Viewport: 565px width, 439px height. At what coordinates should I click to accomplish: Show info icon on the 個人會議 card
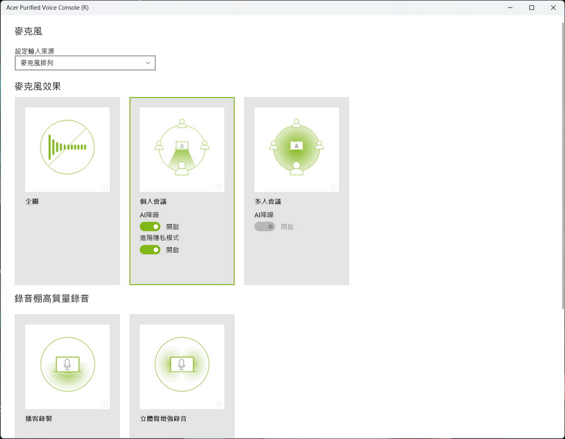click(219, 187)
